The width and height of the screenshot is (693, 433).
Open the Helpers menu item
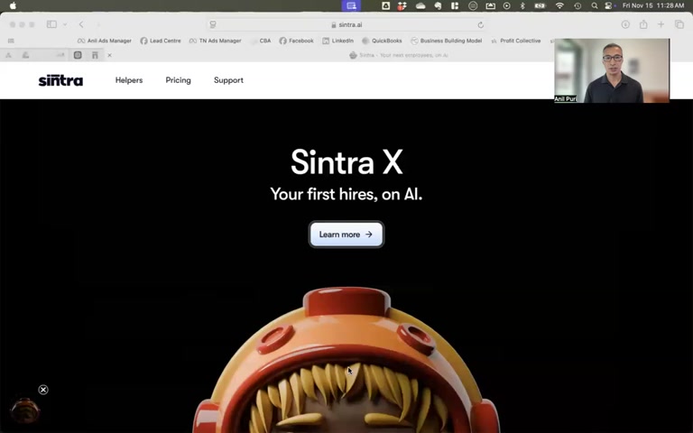[x=129, y=80]
